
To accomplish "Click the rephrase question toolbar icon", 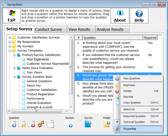I will click(22, 124).
